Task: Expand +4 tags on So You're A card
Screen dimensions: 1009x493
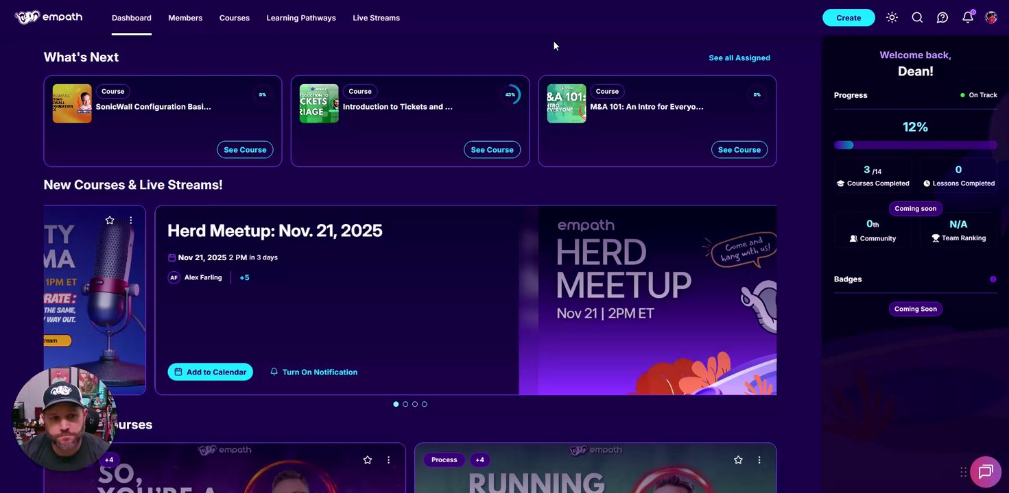Action: coord(109,459)
